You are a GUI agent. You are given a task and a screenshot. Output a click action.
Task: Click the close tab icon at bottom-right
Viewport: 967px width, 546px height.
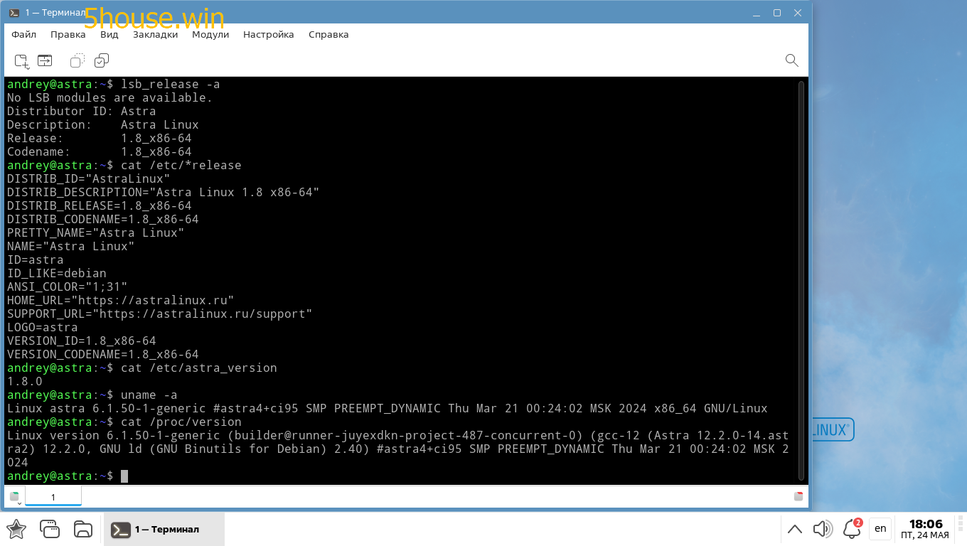(x=798, y=496)
